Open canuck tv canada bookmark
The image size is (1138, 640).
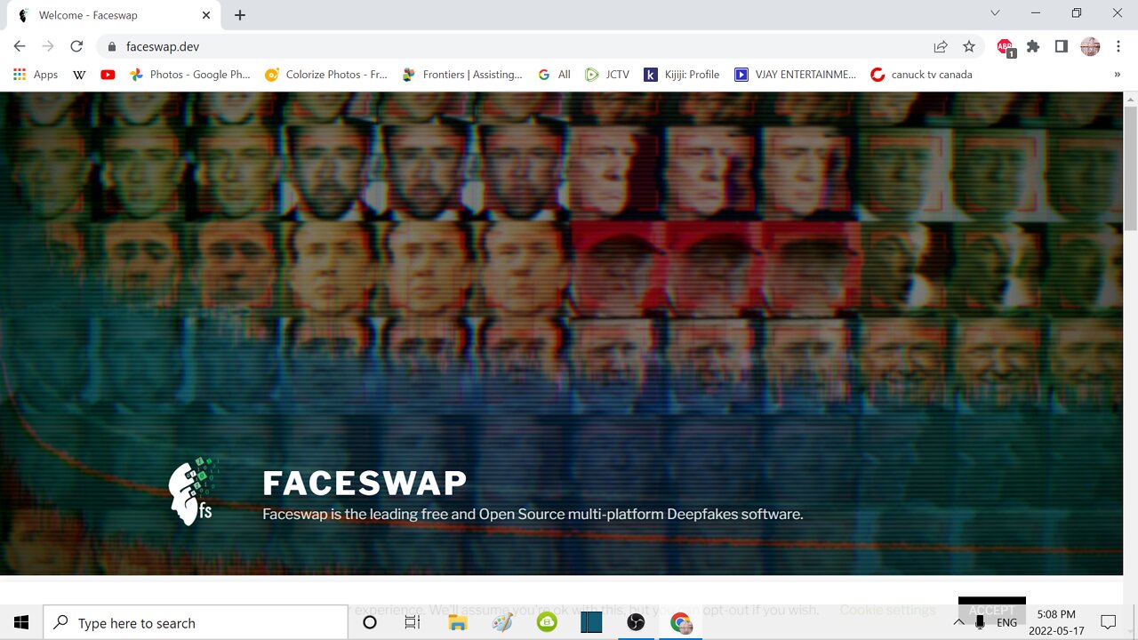click(x=922, y=75)
